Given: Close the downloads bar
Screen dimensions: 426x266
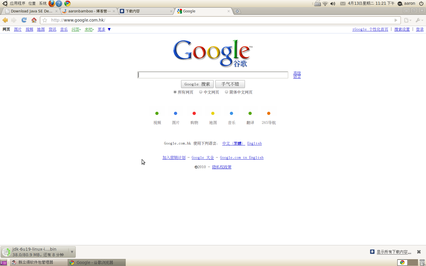Looking at the screenshot, I should [419, 252].
